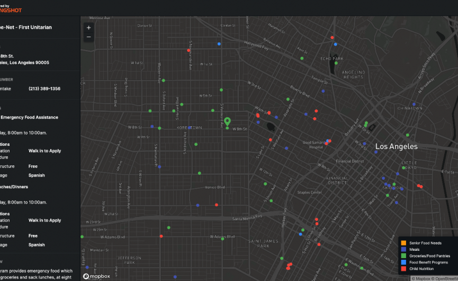Select the blue marker on the Koreatown label
Viewport: 458px width, 281px height.
coord(190,128)
